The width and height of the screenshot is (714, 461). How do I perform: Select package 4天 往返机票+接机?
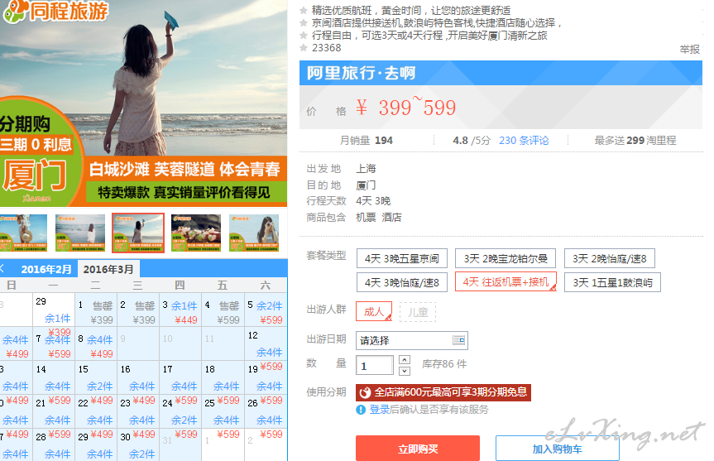coord(506,282)
